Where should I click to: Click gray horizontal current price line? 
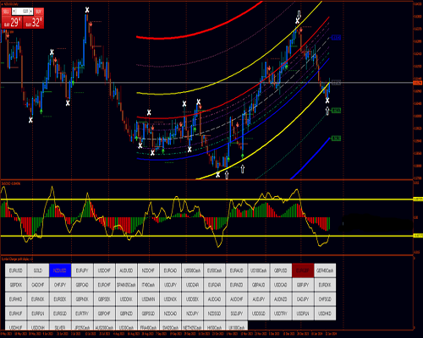tap(207, 83)
